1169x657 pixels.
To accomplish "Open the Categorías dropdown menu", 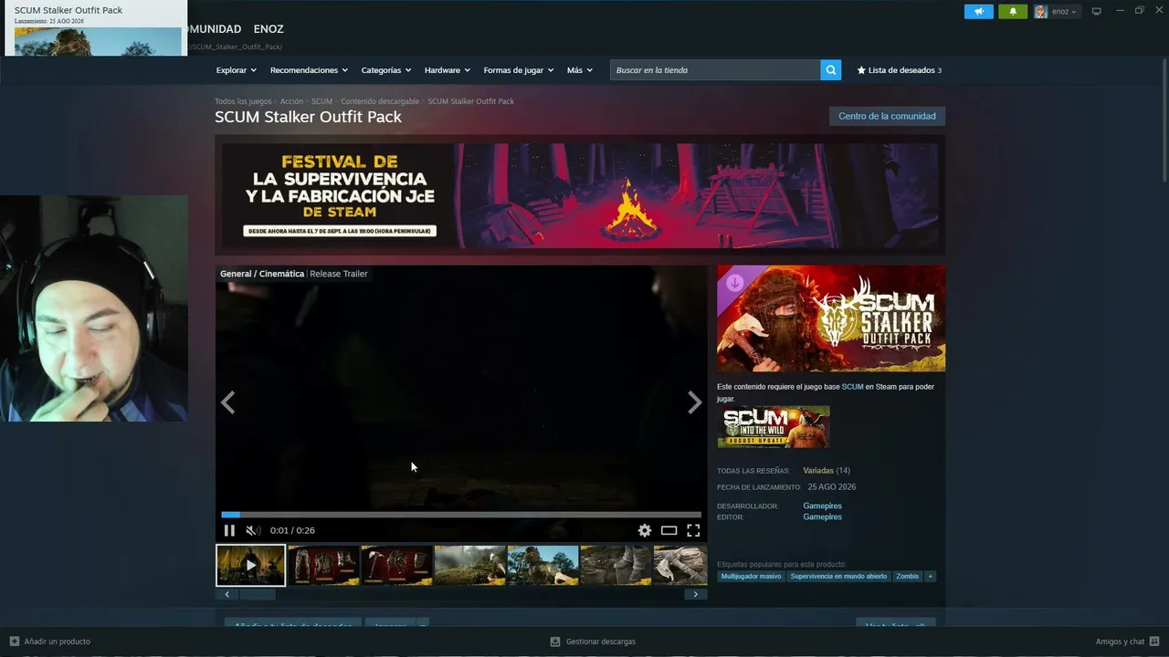I will [x=386, y=70].
